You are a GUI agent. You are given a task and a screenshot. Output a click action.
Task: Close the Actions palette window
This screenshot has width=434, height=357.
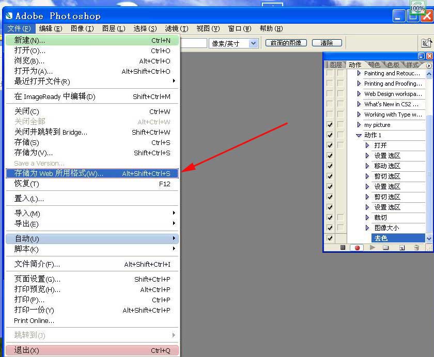pos(429,56)
